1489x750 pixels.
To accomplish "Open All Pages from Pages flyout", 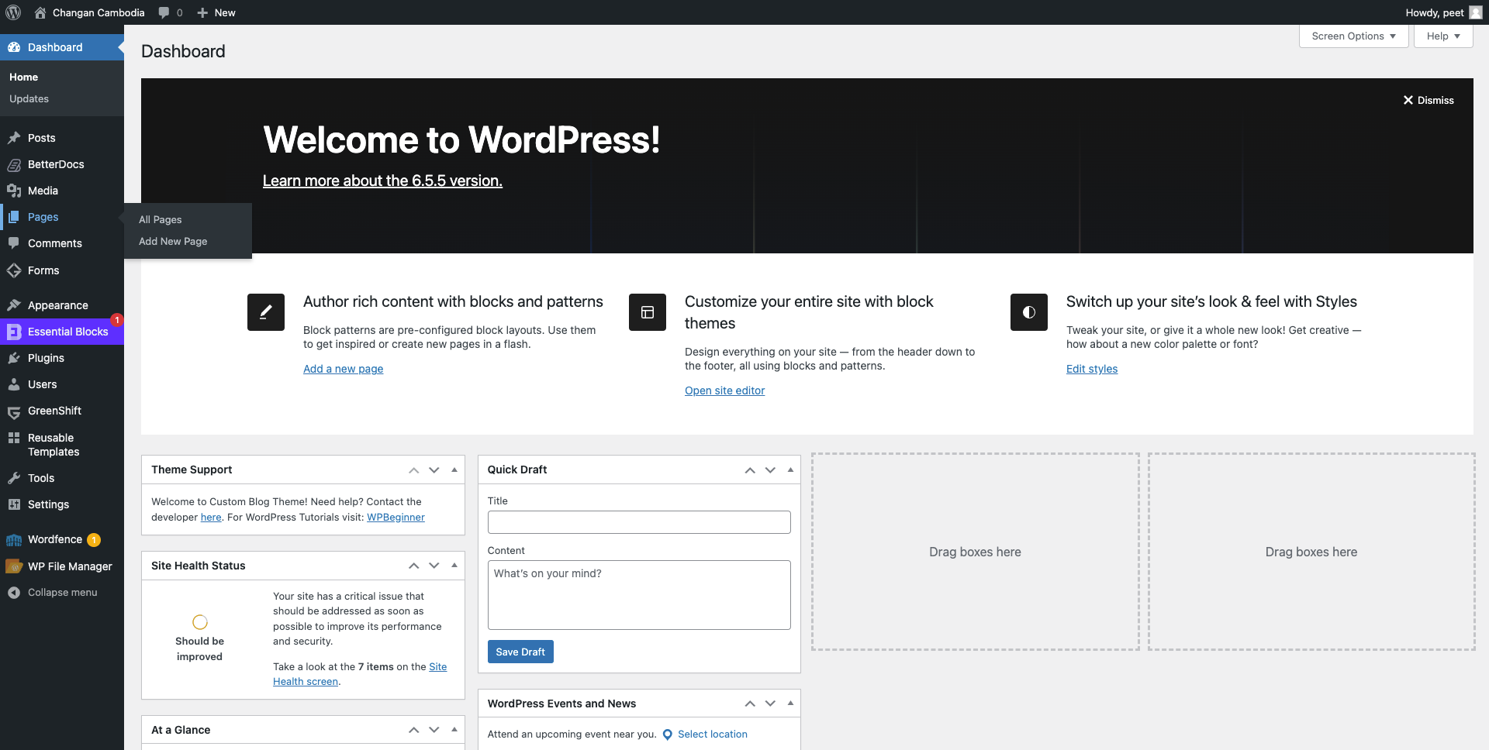I will 161,220.
